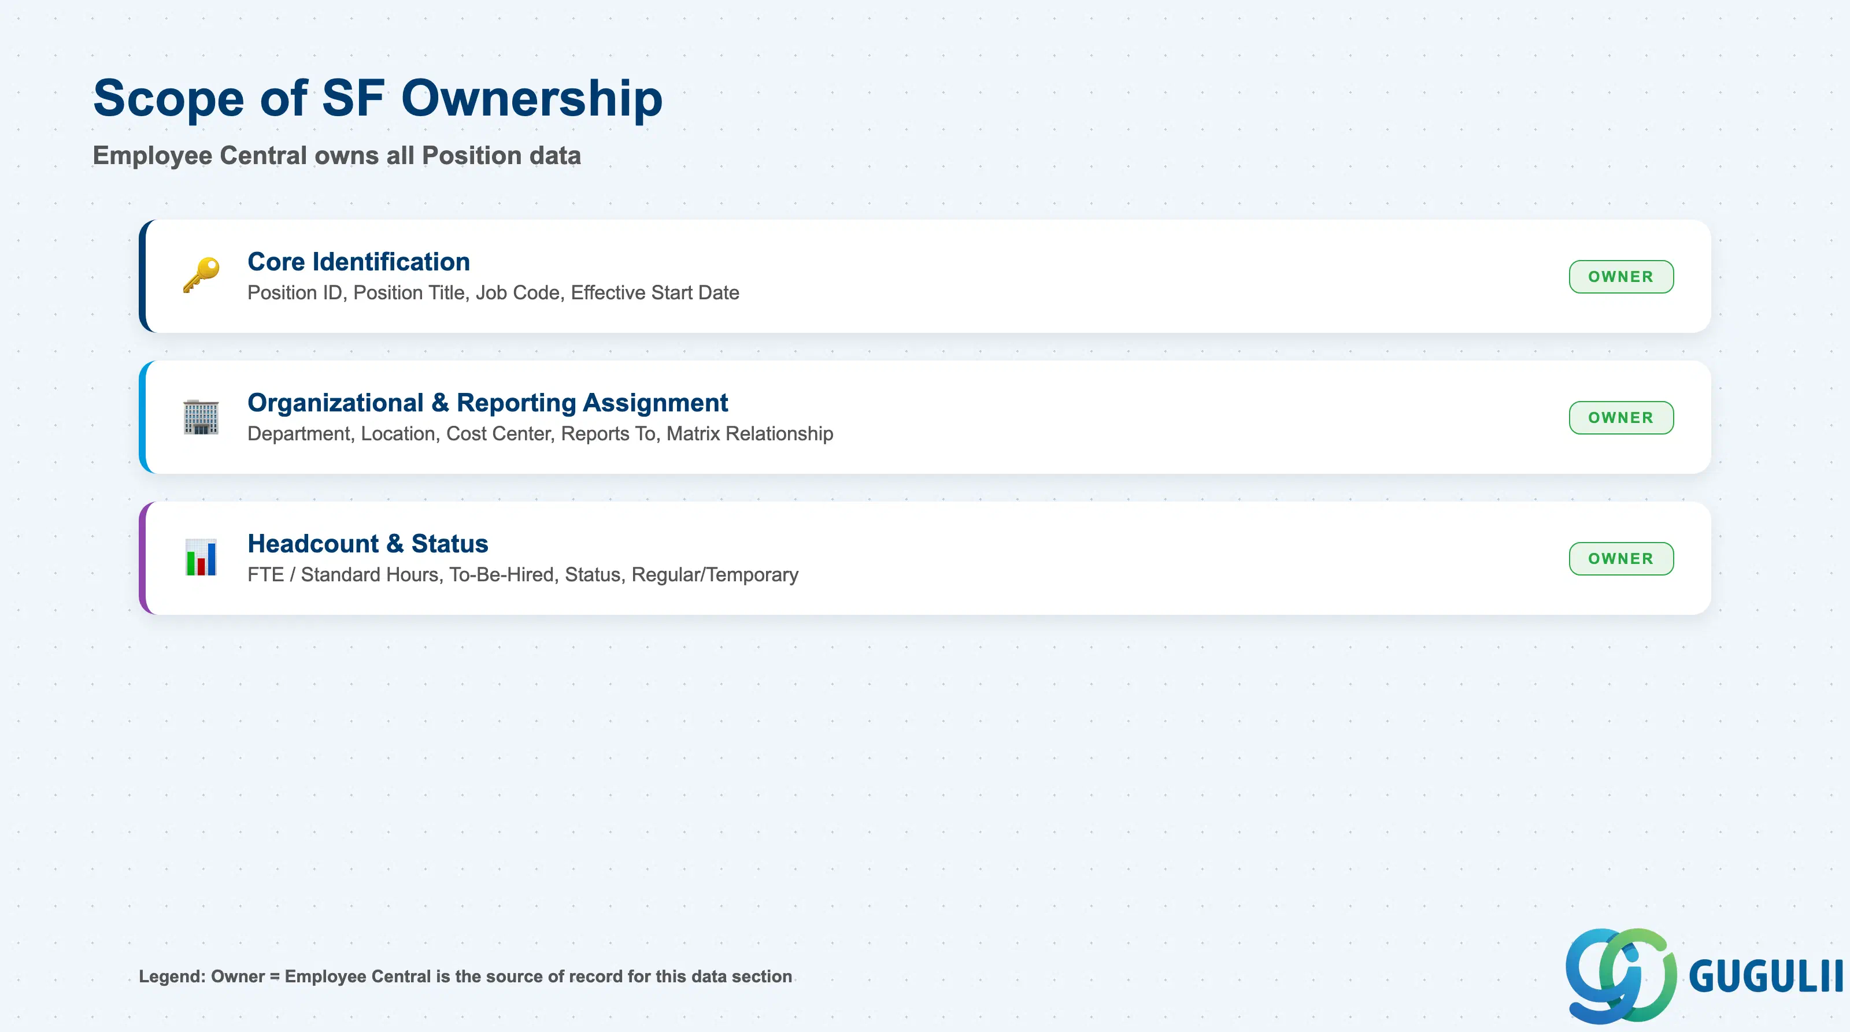The width and height of the screenshot is (1850, 1032).
Task: Select the Core Identification heading
Action: tap(358, 262)
